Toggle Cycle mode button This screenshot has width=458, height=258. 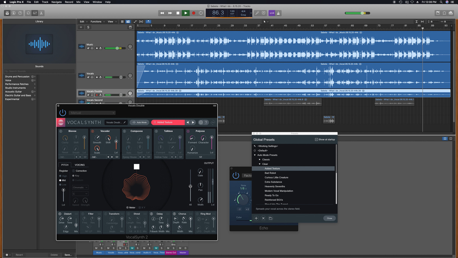[x=201, y=13]
